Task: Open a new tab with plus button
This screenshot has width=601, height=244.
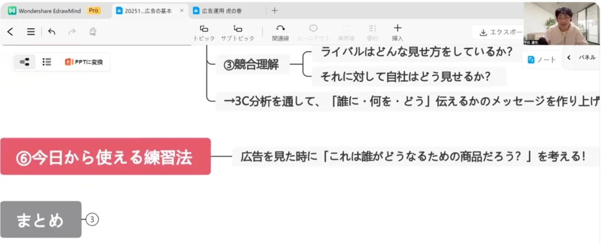Action: [x=275, y=11]
